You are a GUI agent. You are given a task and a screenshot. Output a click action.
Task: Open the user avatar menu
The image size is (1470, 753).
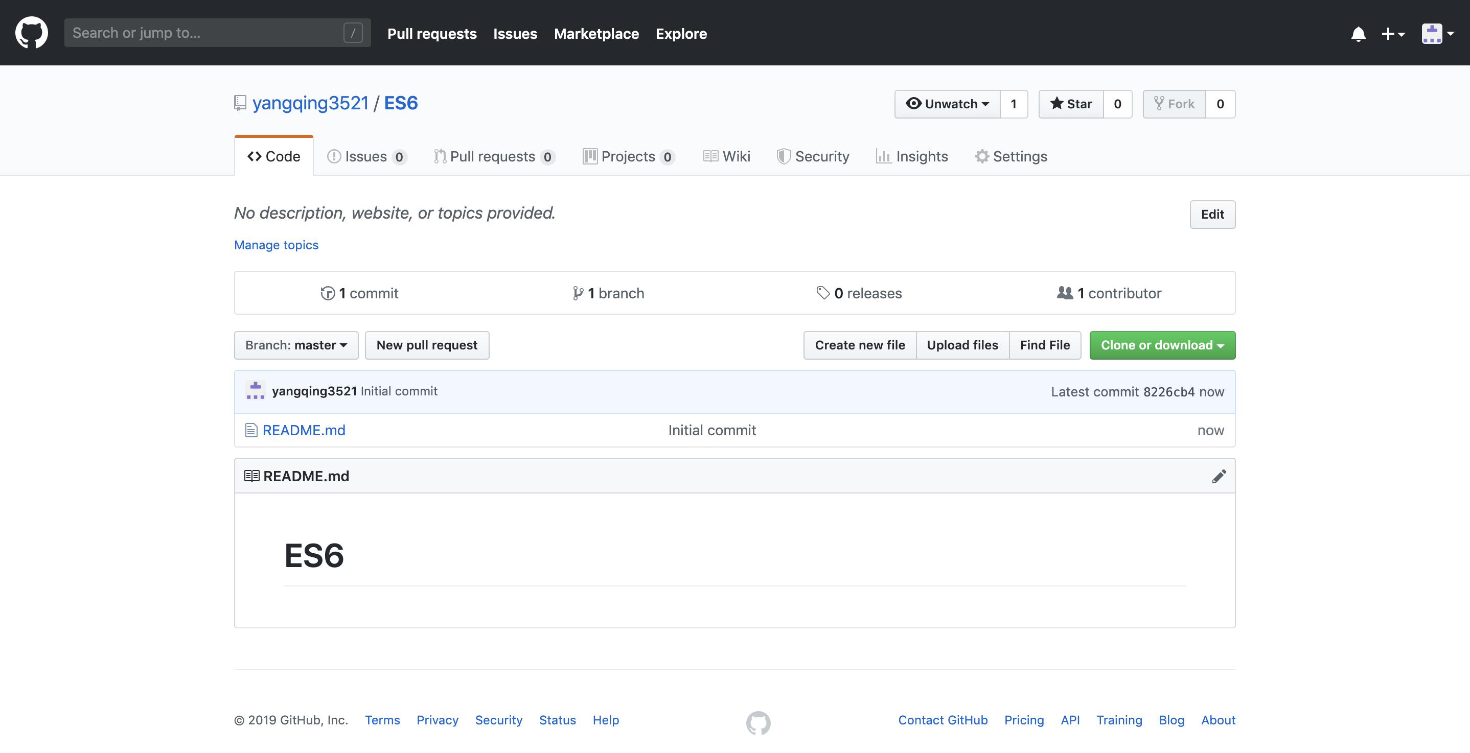pos(1437,33)
